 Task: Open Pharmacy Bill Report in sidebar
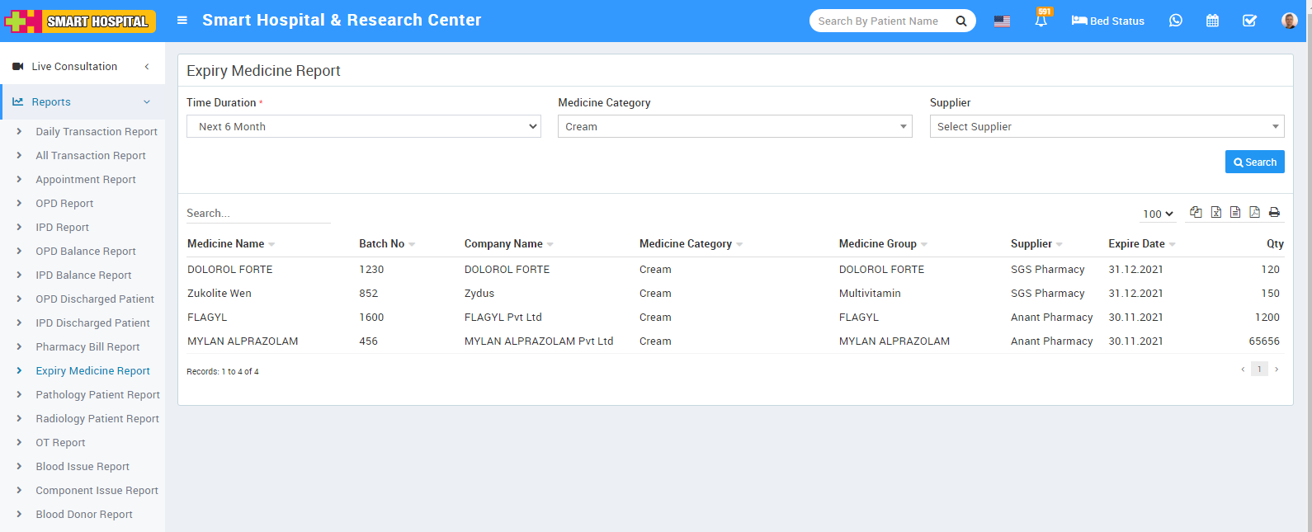coord(87,347)
